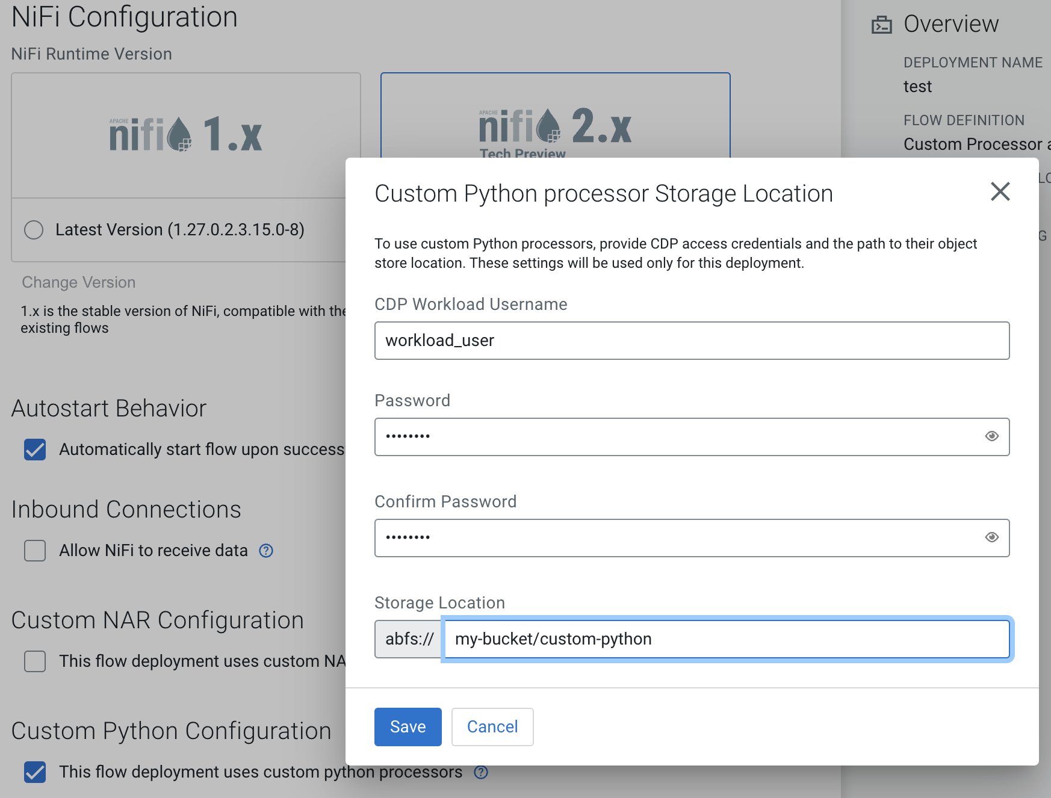The height and width of the screenshot is (798, 1051).
Task: Click the Overview panel icon
Action: click(x=882, y=25)
